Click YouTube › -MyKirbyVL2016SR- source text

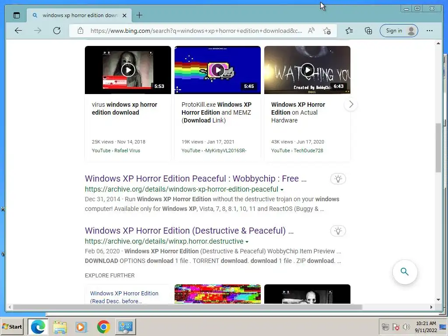click(x=213, y=150)
